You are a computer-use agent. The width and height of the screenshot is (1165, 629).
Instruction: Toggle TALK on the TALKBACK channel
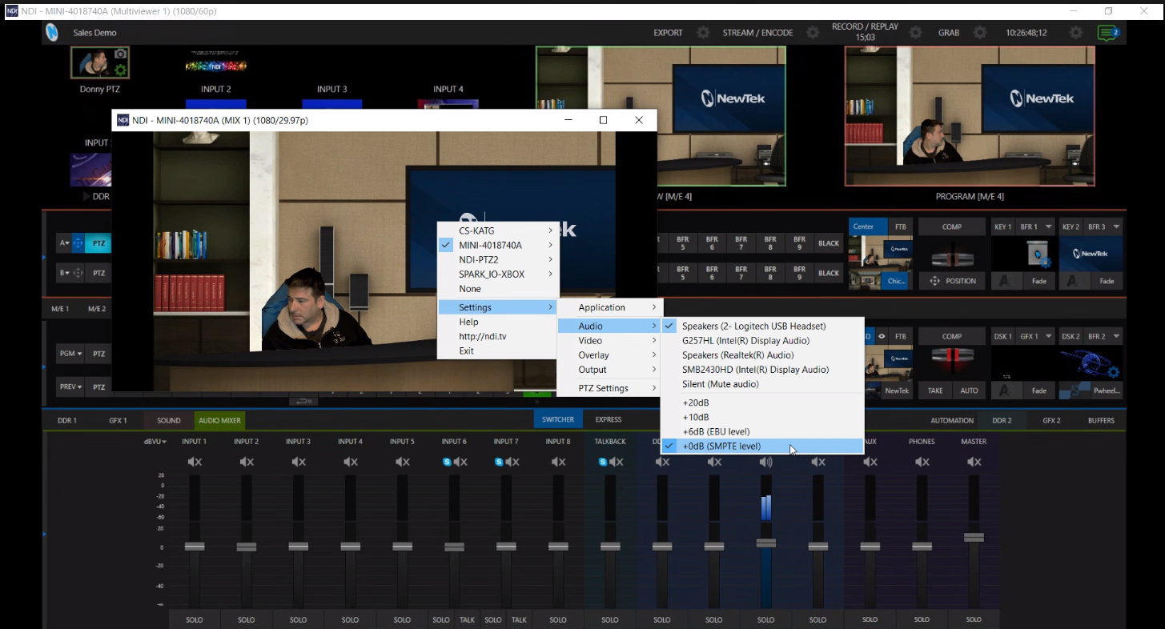(x=519, y=619)
